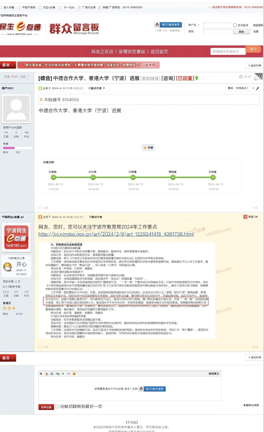This screenshot has height=432, width=264.
Task: Click the previous-thread arrow icon near print
Action: 245,76
